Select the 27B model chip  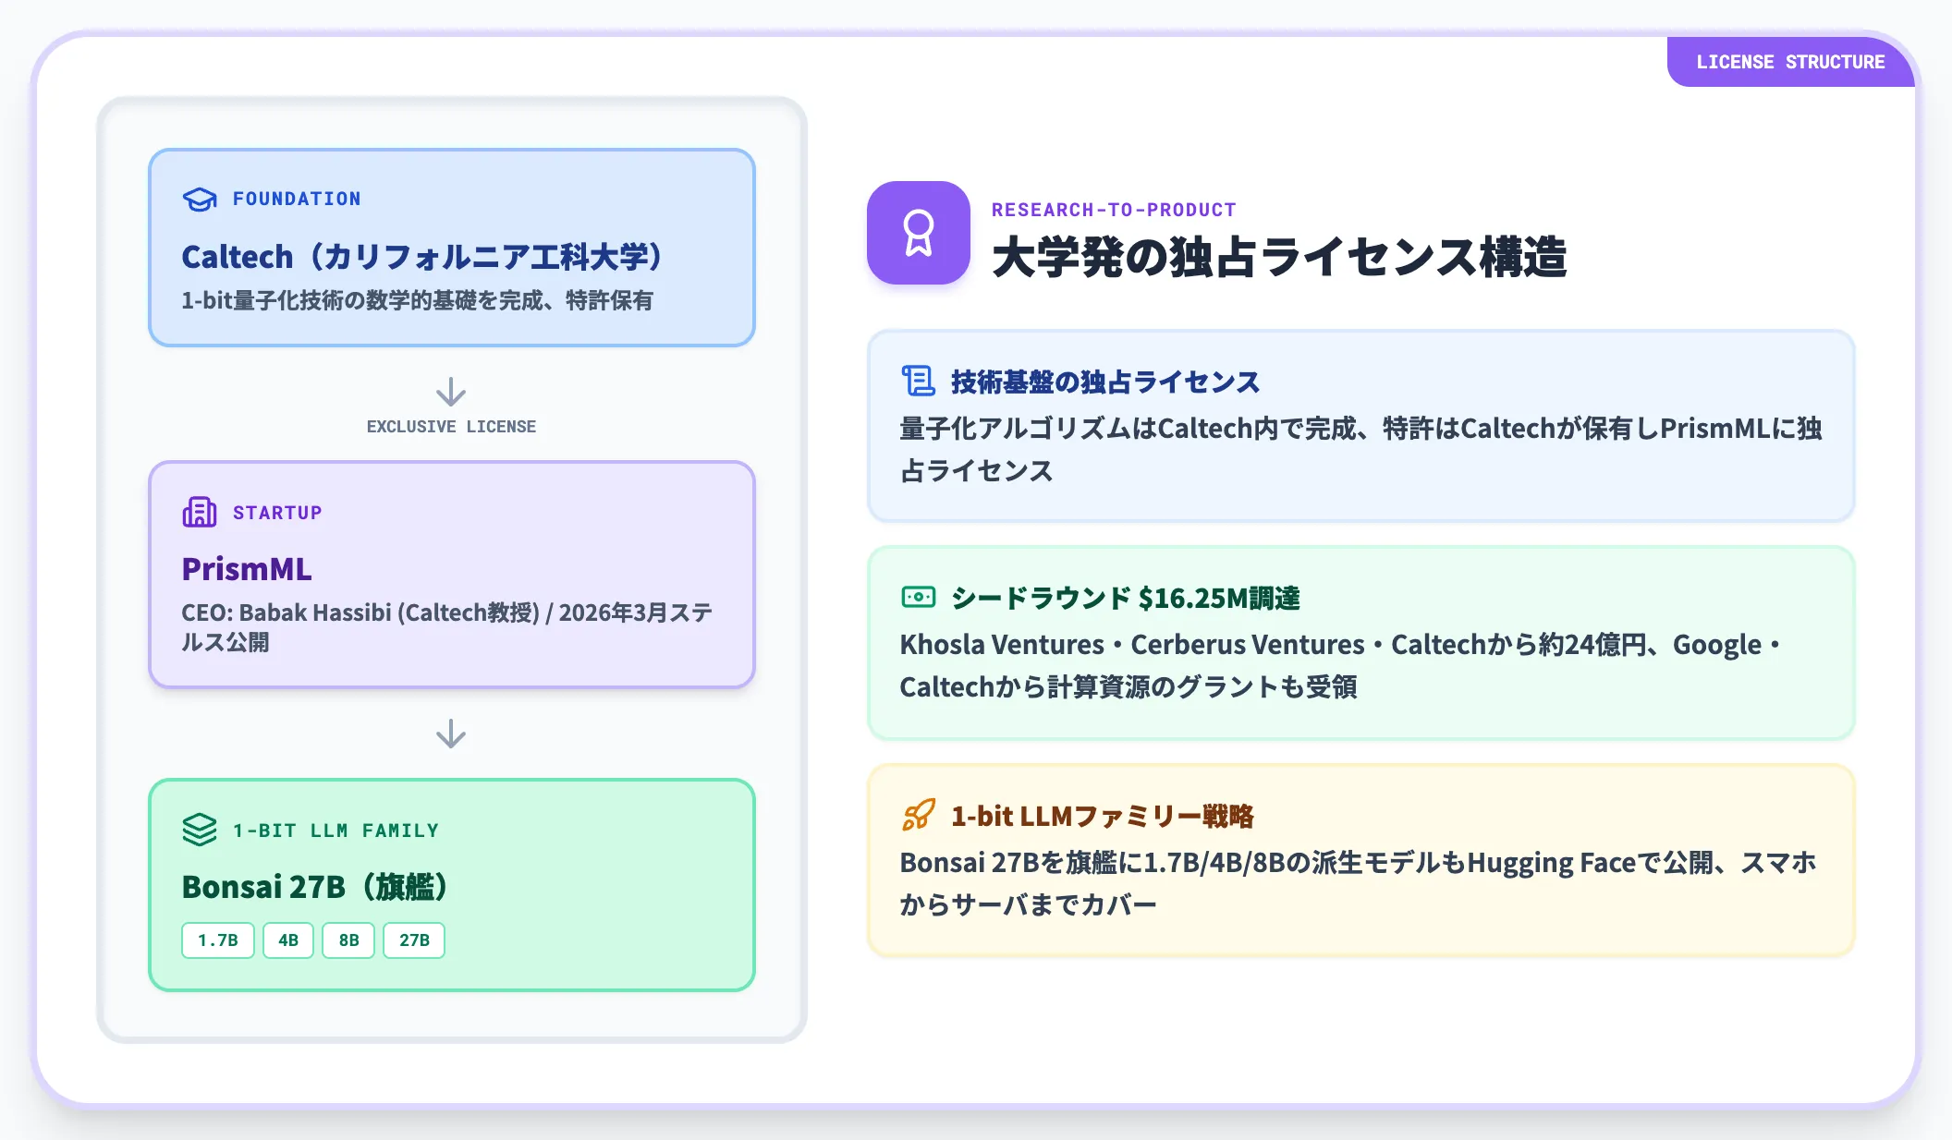pyautogui.click(x=414, y=940)
